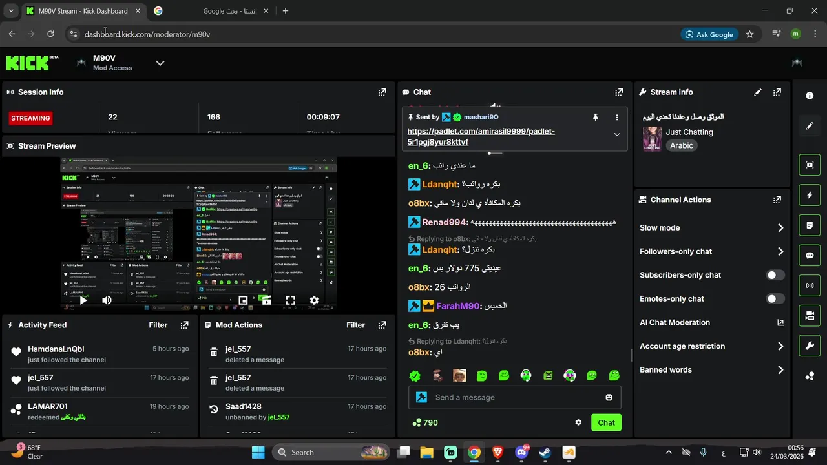Insert the verified checkmark emote
The width and height of the screenshot is (827, 465).
click(x=415, y=376)
